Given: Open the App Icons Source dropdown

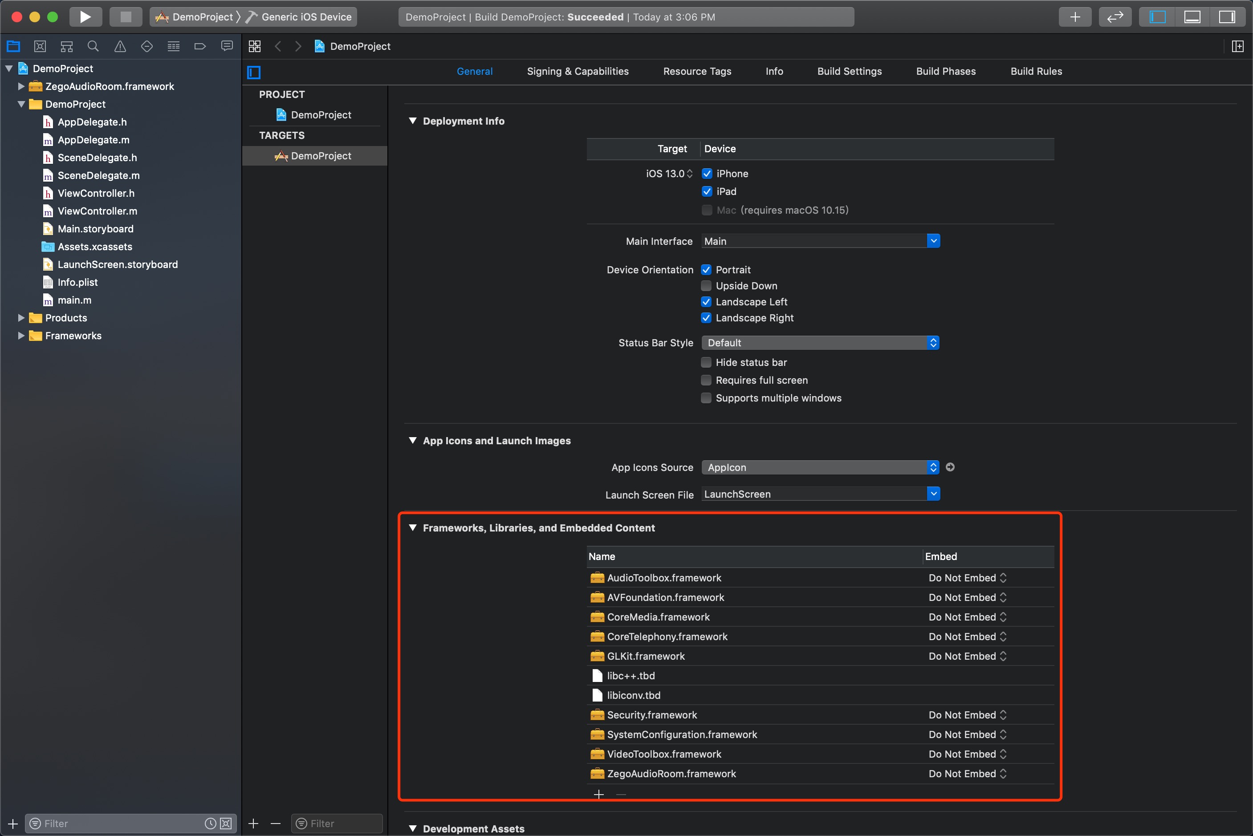Looking at the screenshot, I should tap(821, 467).
